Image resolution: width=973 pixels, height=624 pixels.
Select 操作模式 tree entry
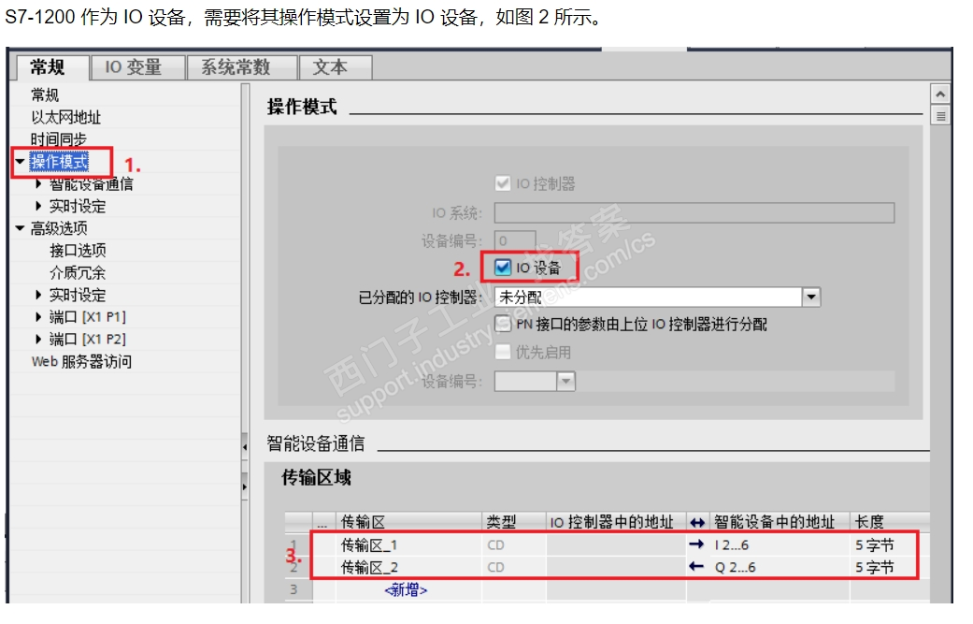59,162
